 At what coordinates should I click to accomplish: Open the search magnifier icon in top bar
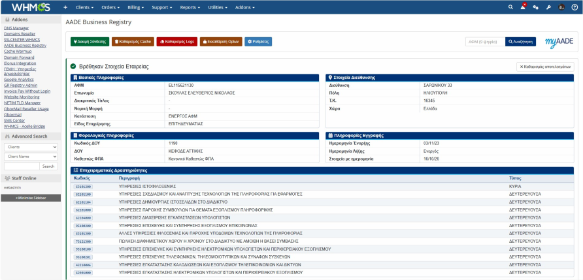511,7
